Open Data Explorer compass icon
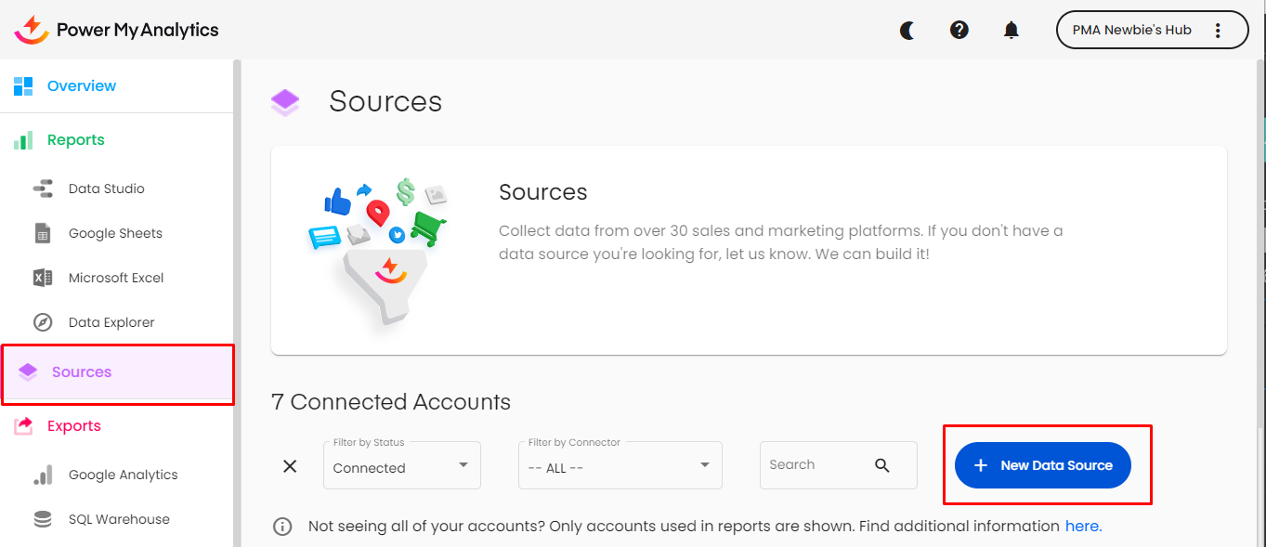 [x=43, y=322]
